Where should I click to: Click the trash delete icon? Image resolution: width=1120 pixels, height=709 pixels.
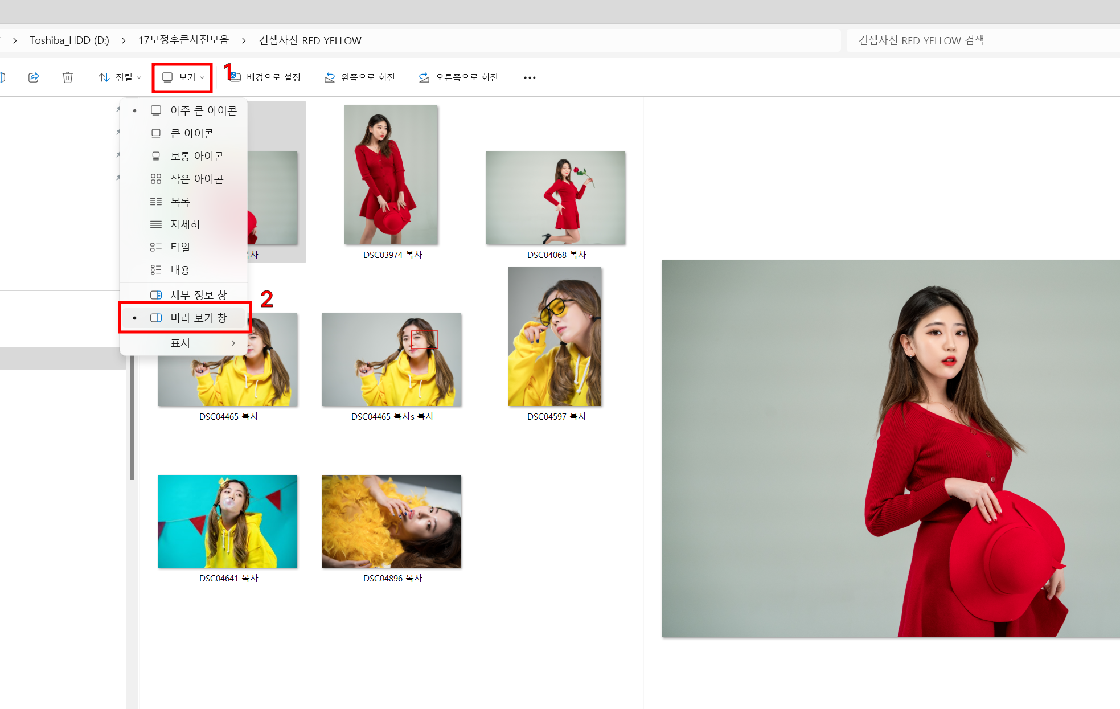[68, 77]
